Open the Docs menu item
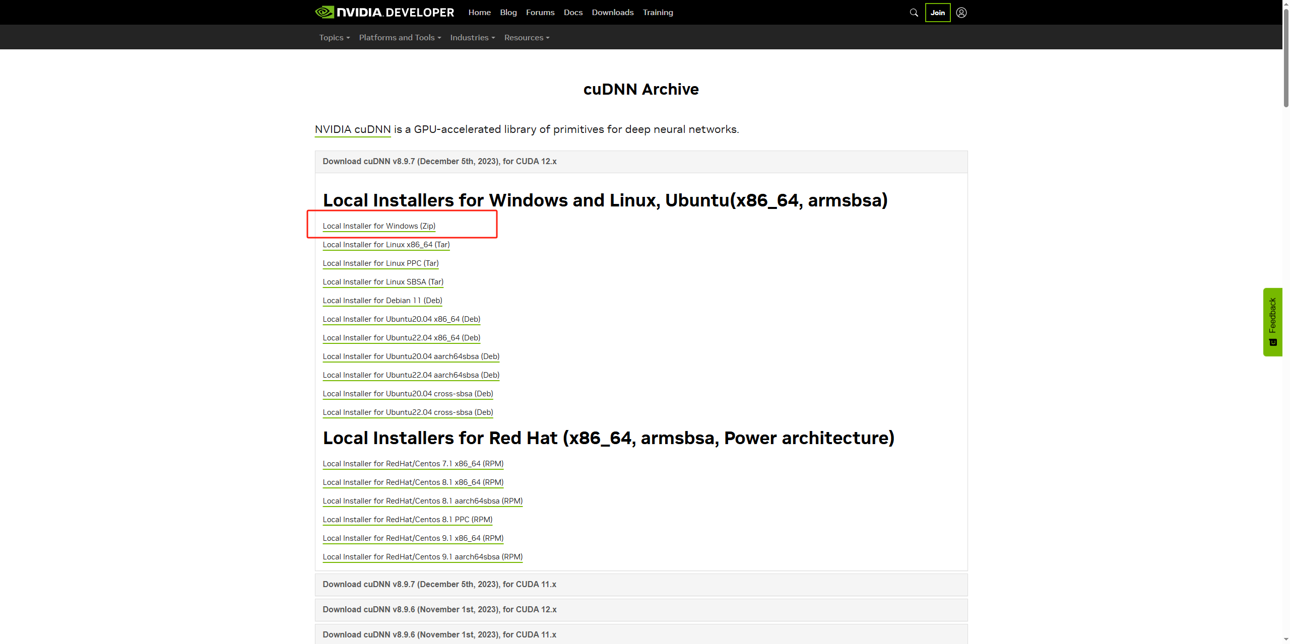Image resolution: width=1290 pixels, height=644 pixels. pyautogui.click(x=573, y=13)
